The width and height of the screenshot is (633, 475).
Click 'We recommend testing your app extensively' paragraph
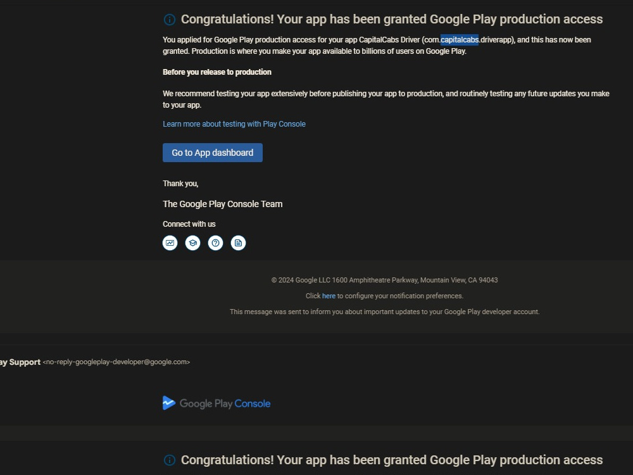[386, 99]
